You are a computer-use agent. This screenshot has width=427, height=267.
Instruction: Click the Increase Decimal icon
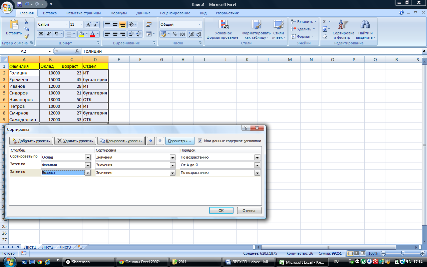pyautogui.click(x=191, y=34)
